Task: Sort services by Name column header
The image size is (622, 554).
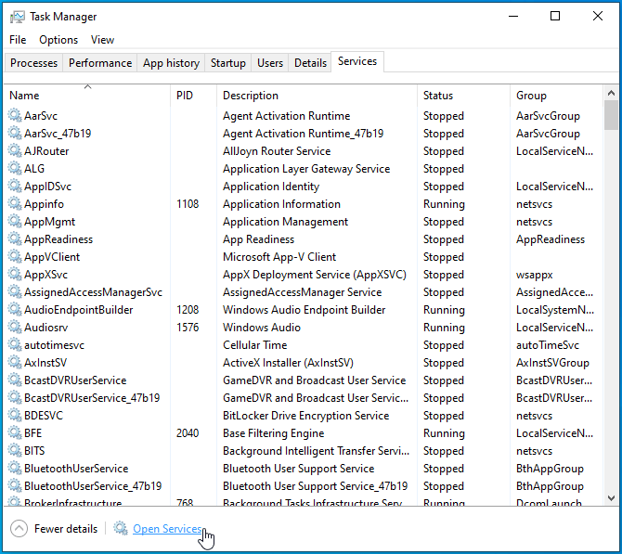Action: click(87, 96)
